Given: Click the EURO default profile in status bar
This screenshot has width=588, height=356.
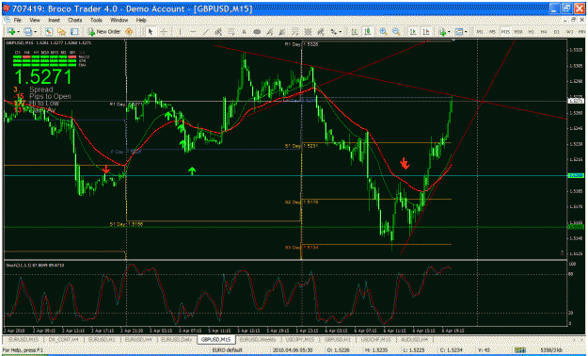Looking at the screenshot, I should [x=228, y=350].
